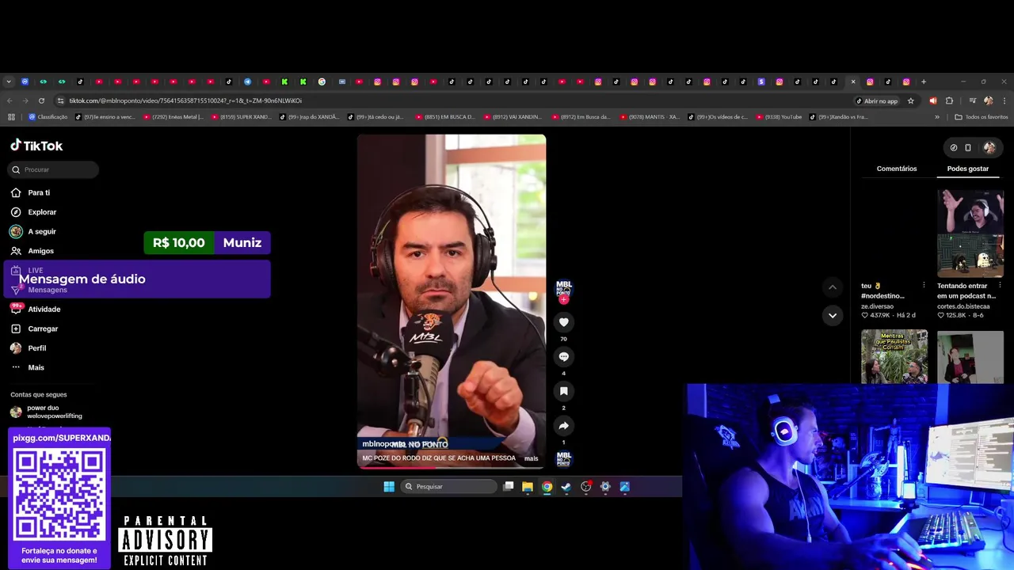
Task: Open compass icon in top-right pill
Action: coord(954,147)
